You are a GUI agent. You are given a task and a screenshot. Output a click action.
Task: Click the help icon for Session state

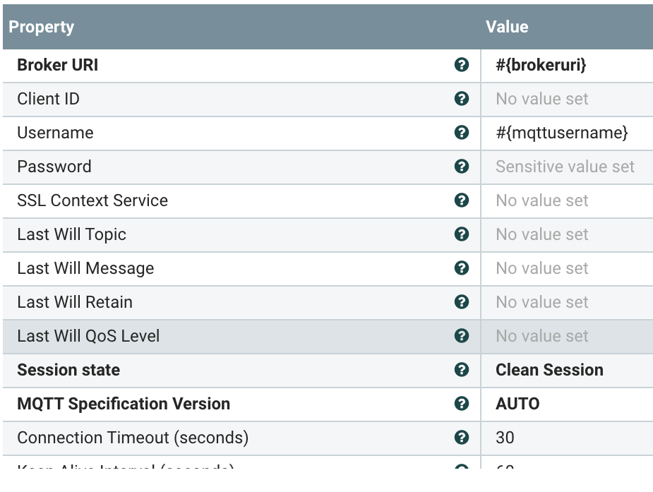(x=462, y=370)
